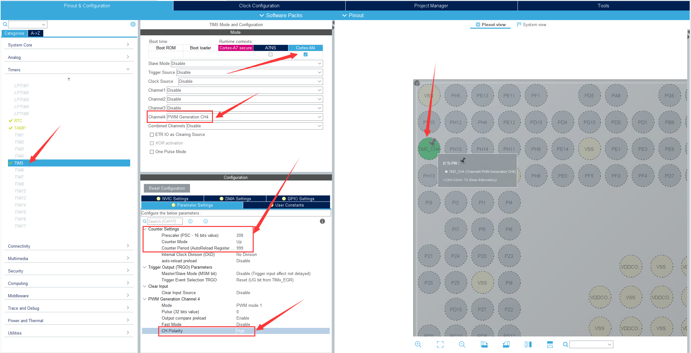Open settings gear in categories panel
Image resolution: width=691 pixels, height=353 pixels.
click(133, 24)
